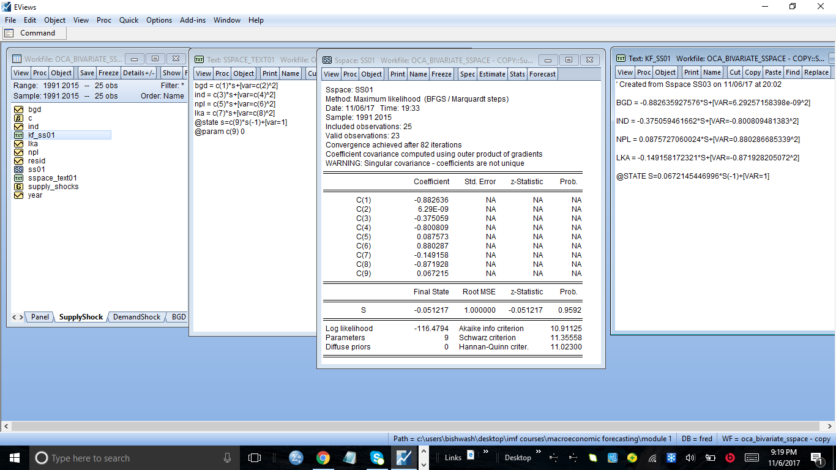836x470 pixels.
Task: Click Name in the SSPACE_TEXT01 window
Action: pos(290,73)
